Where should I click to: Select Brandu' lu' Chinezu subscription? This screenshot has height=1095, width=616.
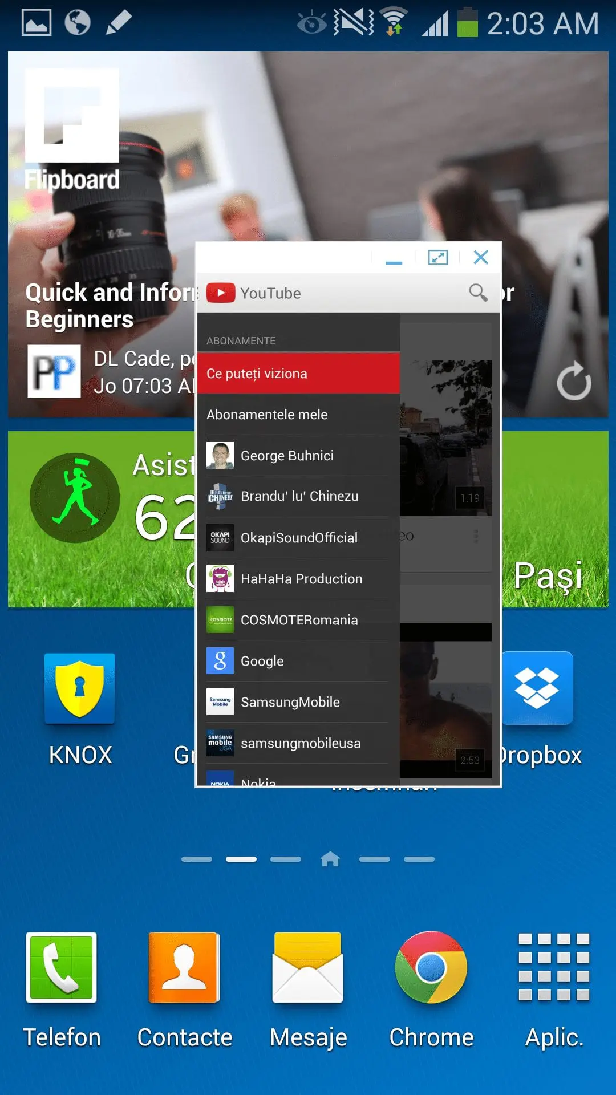pyautogui.click(x=298, y=496)
